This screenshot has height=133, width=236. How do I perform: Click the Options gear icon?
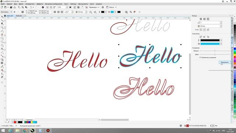pyautogui.click(x=103, y=7)
